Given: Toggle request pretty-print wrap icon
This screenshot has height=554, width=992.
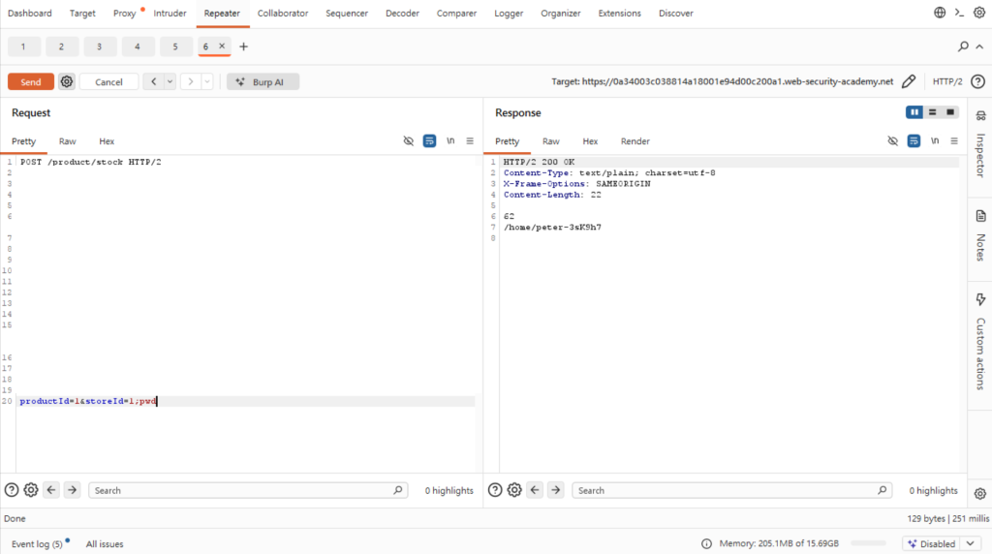Looking at the screenshot, I should click(x=429, y=140).
